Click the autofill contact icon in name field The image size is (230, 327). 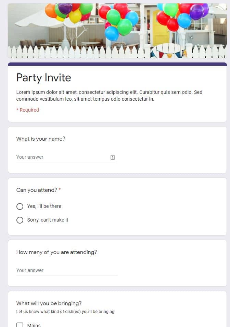point(113,157)
